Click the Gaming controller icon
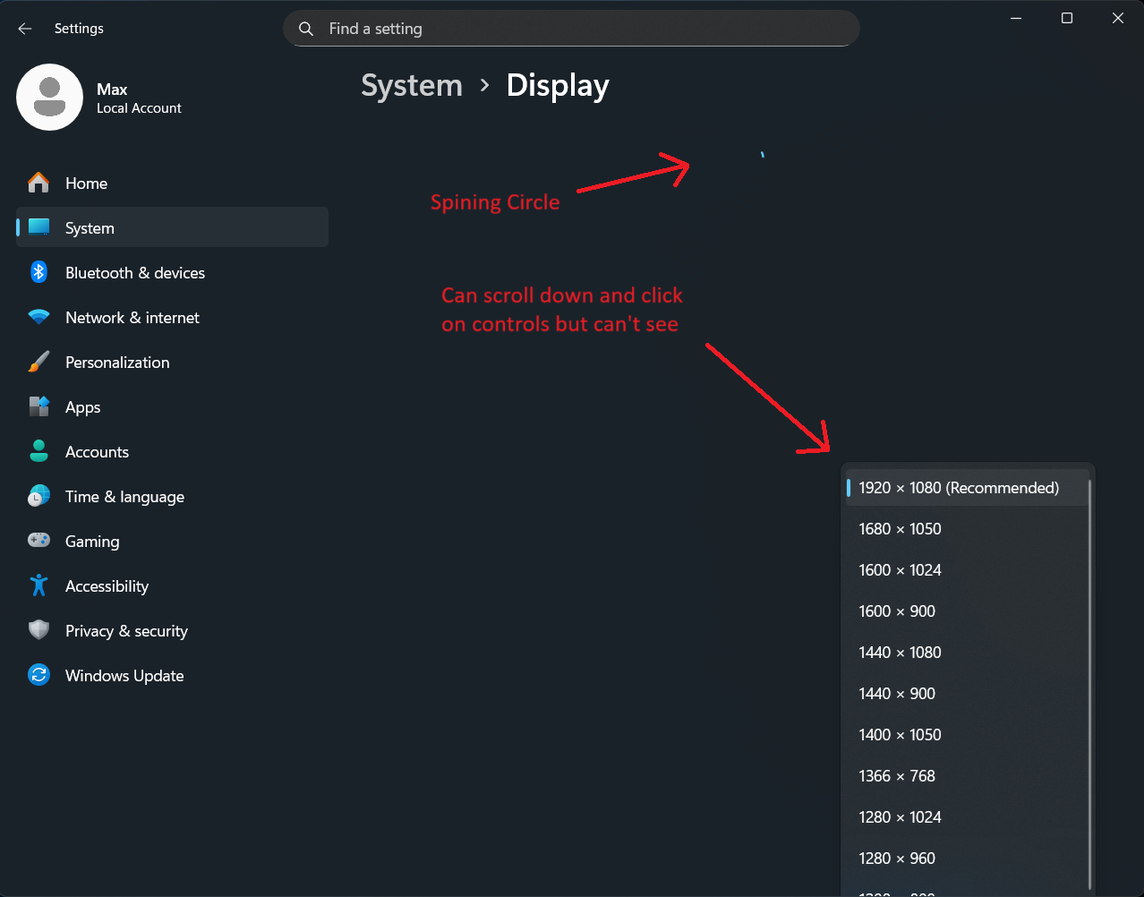The width and height of the screenshot is (1144, 897). tap(38, 541)
